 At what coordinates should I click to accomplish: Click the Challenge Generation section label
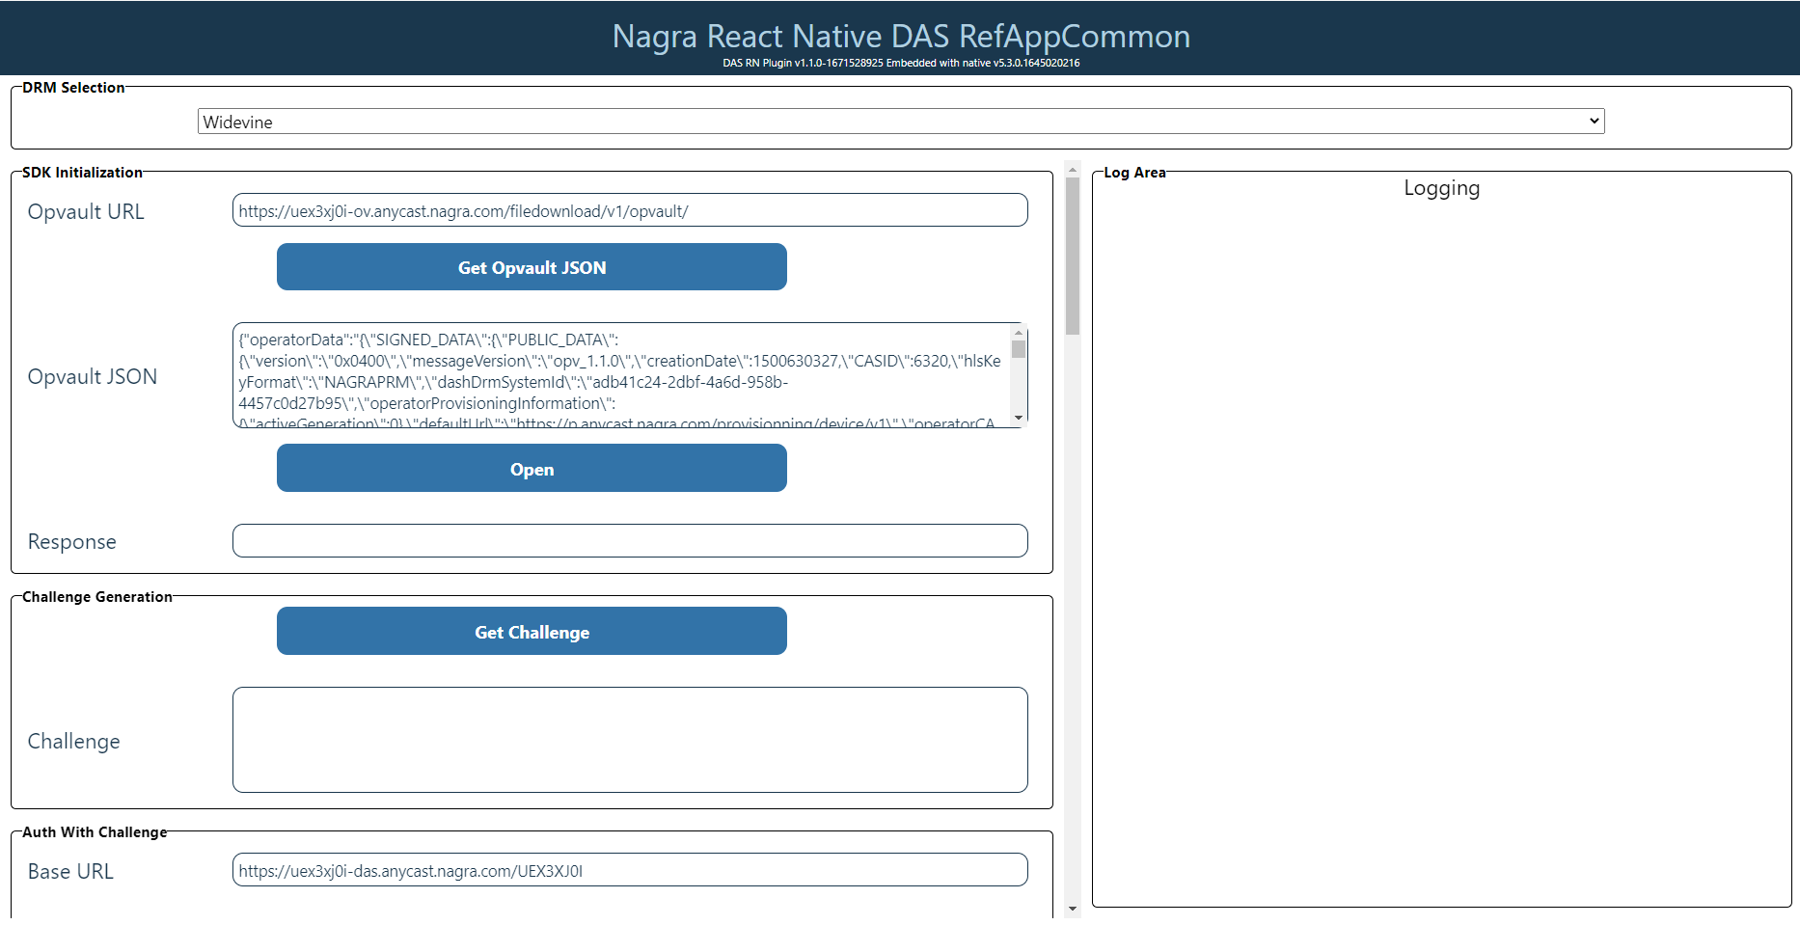(x=96, y=596)
